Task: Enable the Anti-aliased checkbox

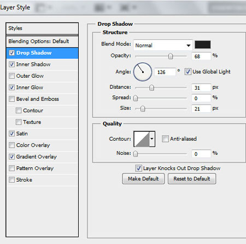Action: pyautogui.click(x=165, y=139)
